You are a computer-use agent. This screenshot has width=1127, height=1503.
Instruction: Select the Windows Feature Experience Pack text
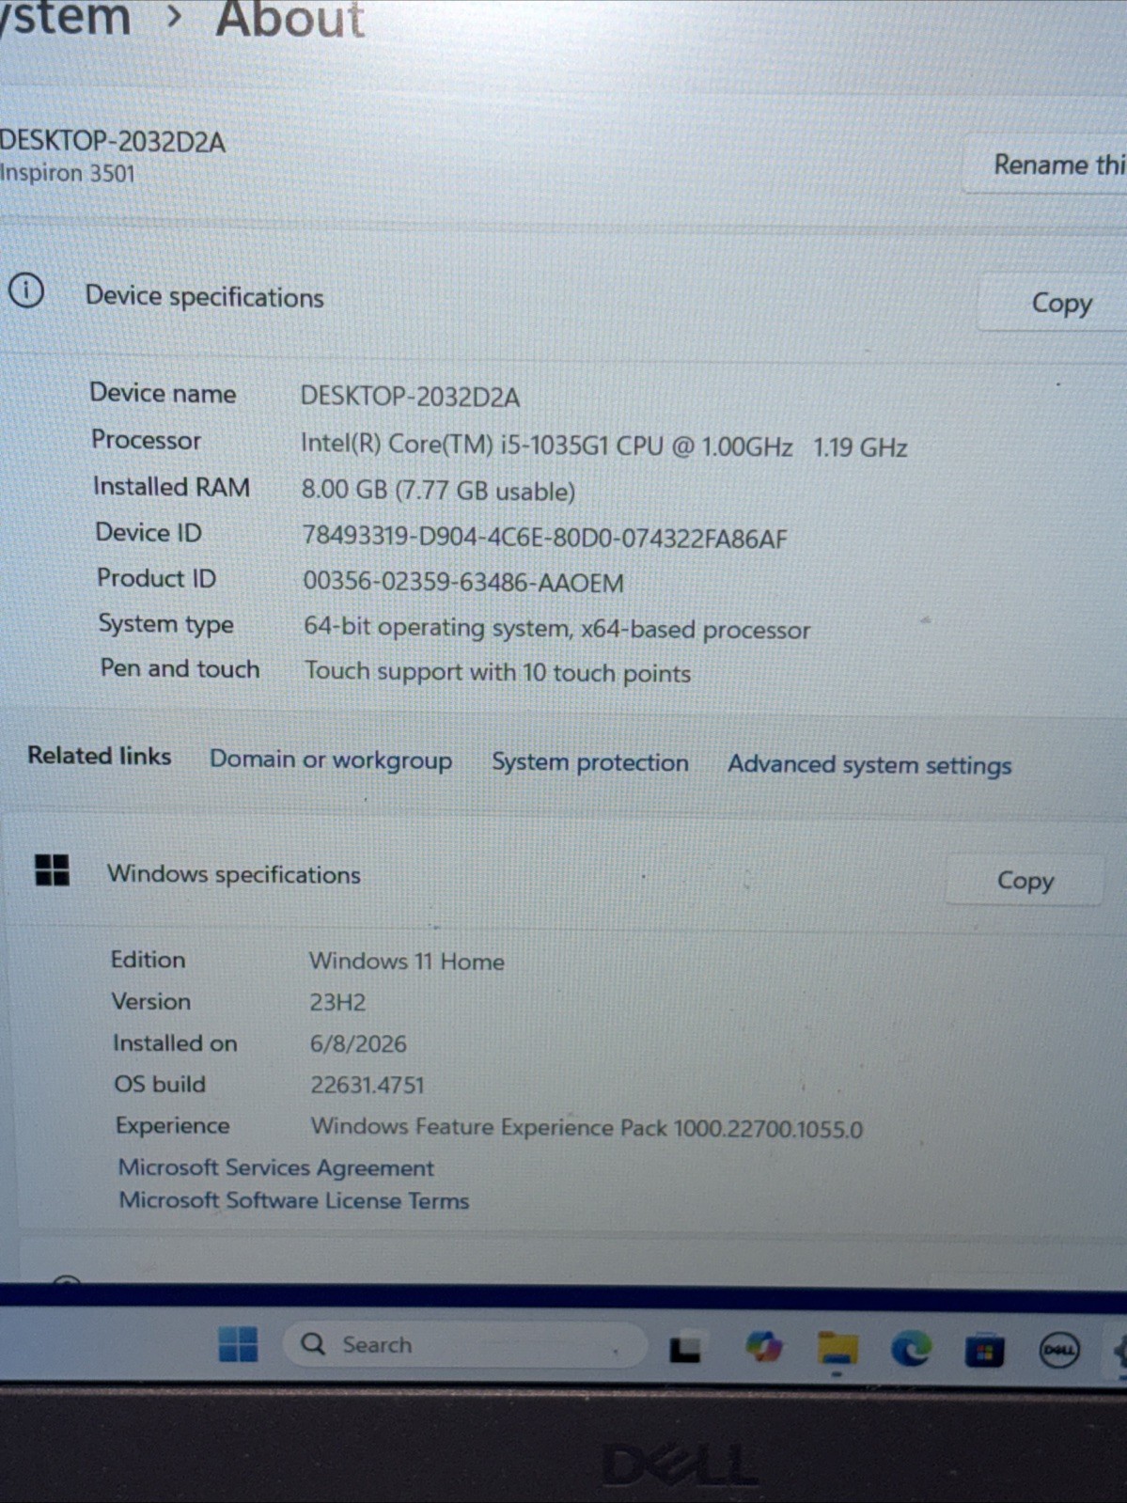(x=587, y=1127)
